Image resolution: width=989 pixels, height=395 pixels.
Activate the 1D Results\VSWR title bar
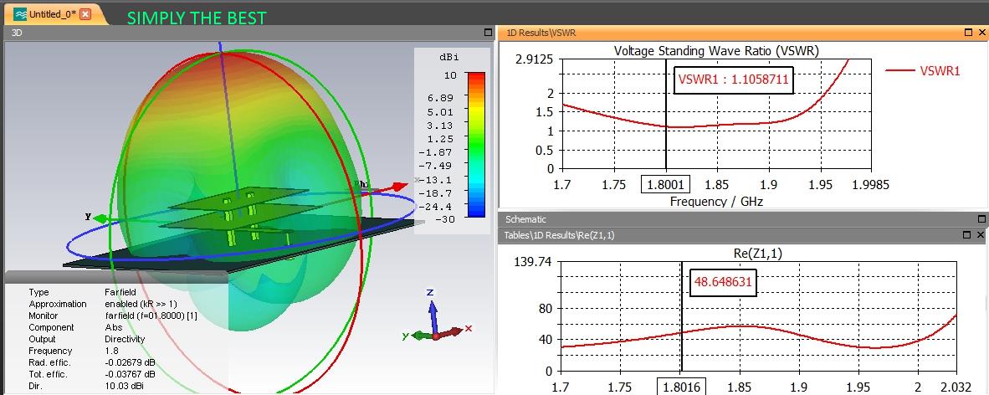pos(743,32)
